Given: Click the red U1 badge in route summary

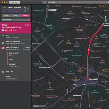Looking at the screenshot, I should [6, 30].
